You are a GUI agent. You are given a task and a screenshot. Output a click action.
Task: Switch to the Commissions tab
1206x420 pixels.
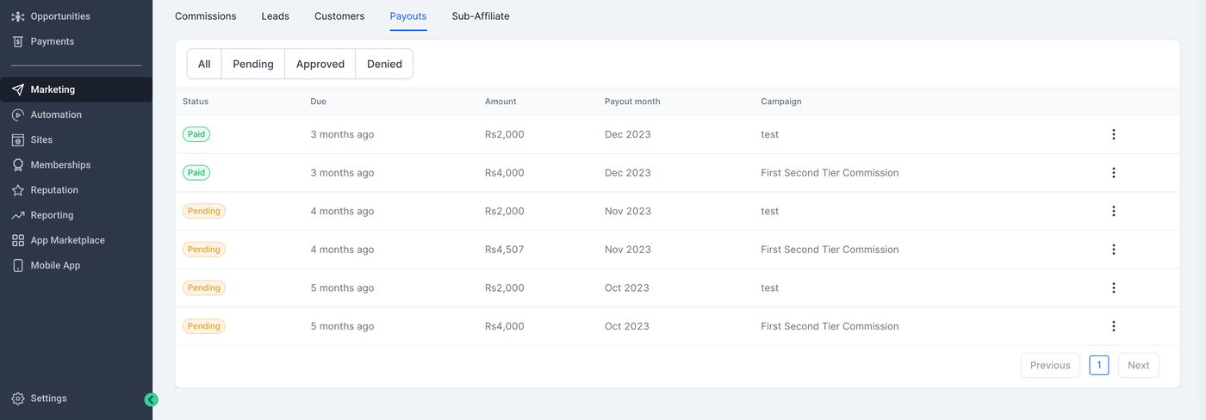coord(205,16)
